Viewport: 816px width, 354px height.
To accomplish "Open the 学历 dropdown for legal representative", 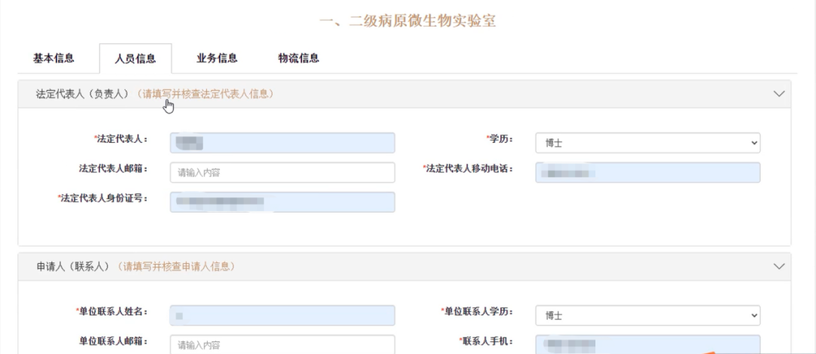I will pos(647,142).
